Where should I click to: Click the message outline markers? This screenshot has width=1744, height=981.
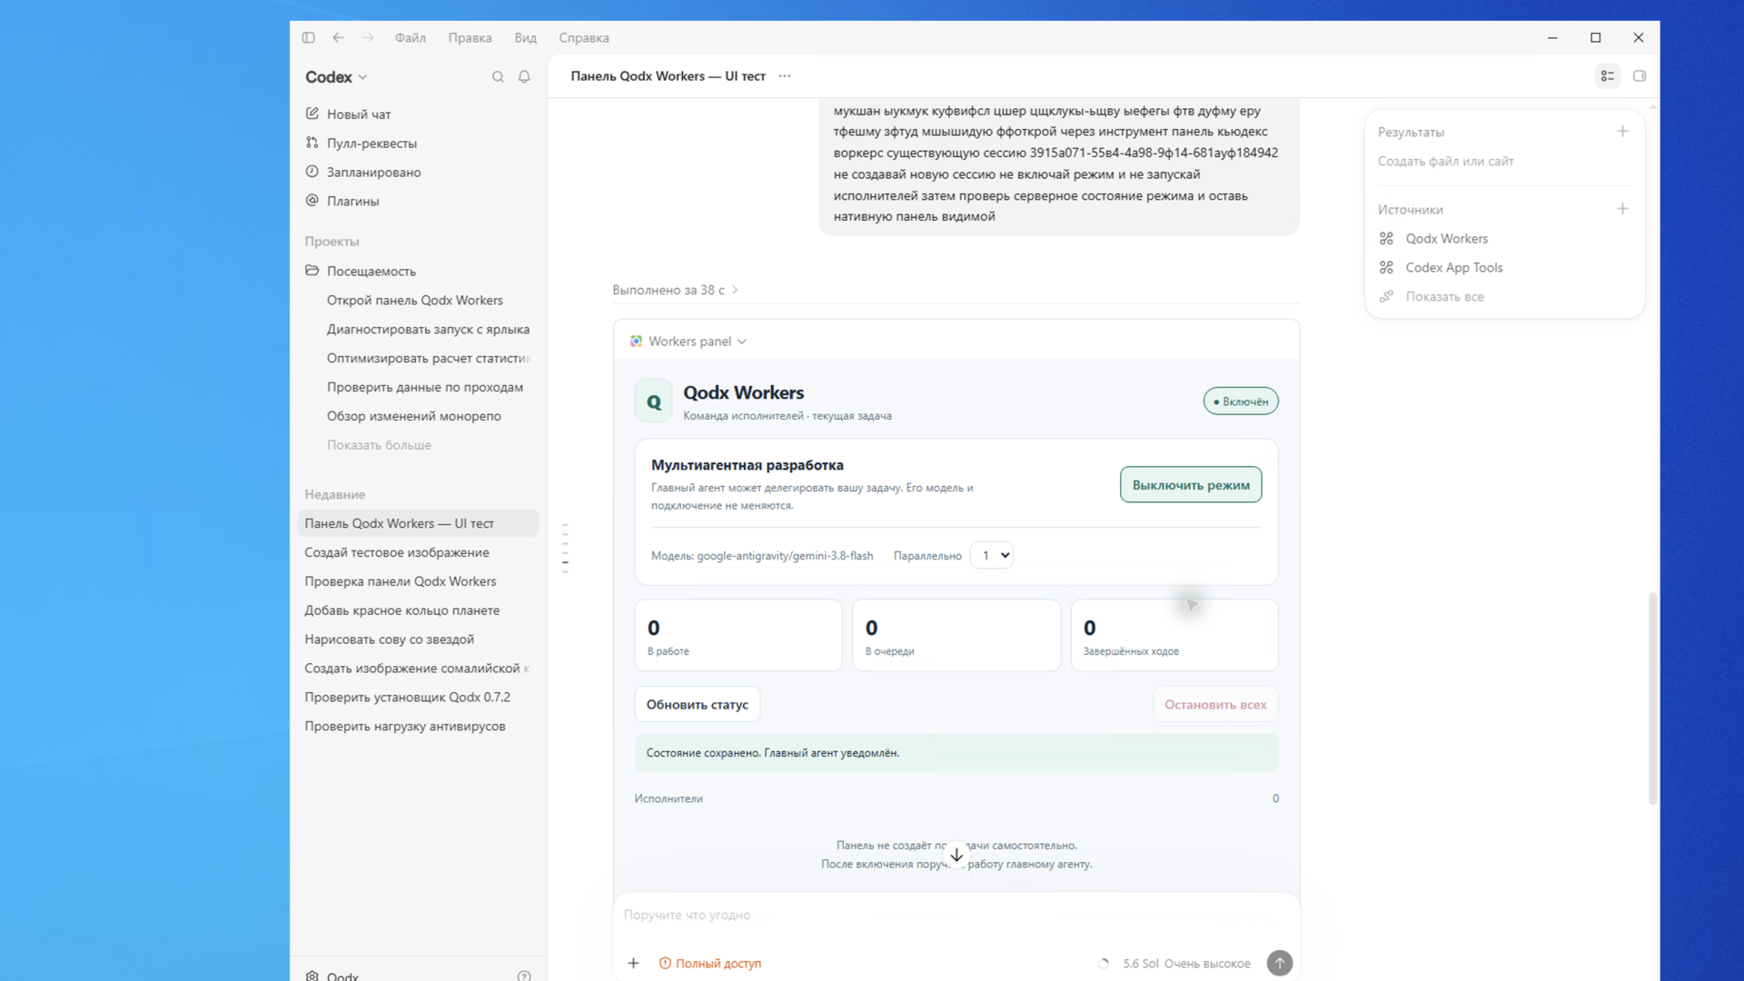click(565, 548)
